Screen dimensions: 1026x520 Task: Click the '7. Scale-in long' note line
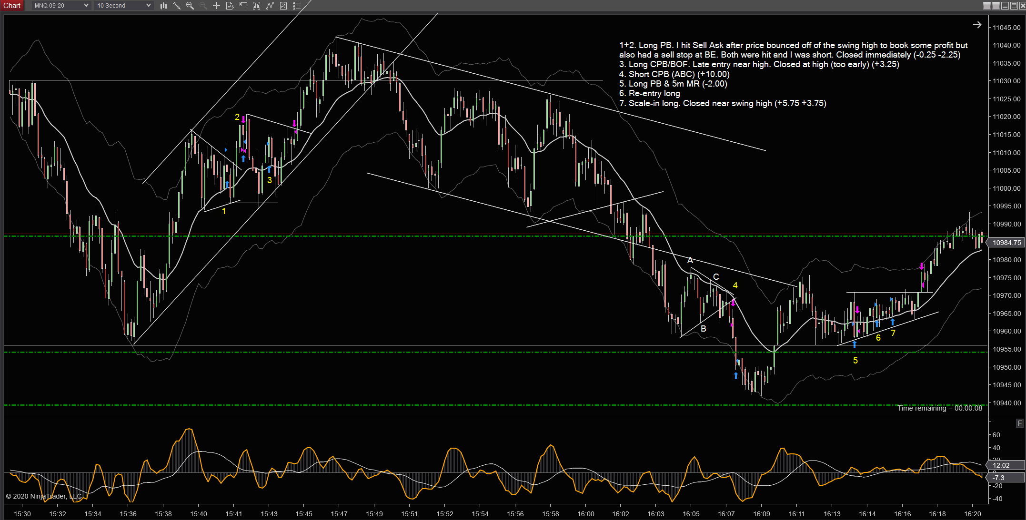723,103
